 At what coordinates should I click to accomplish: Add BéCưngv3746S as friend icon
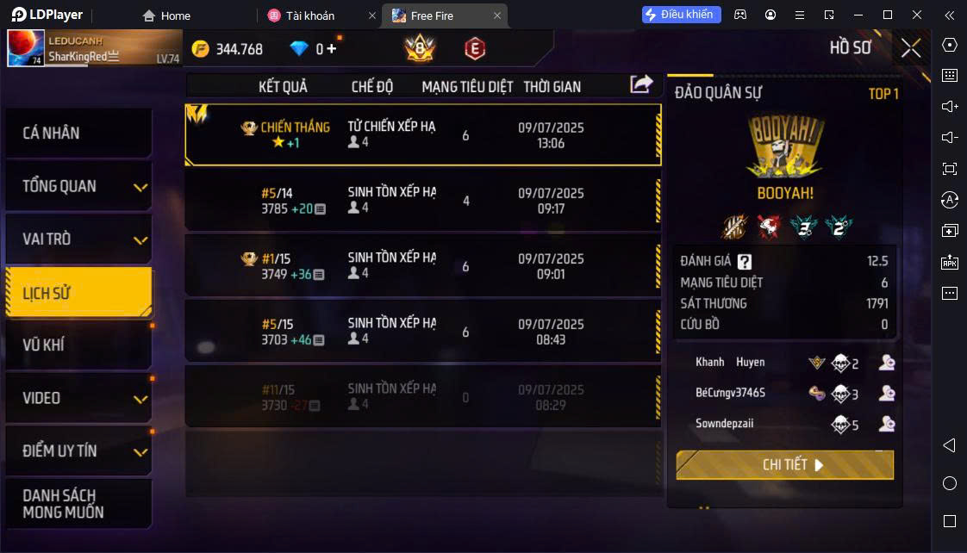tap(887, 393)
